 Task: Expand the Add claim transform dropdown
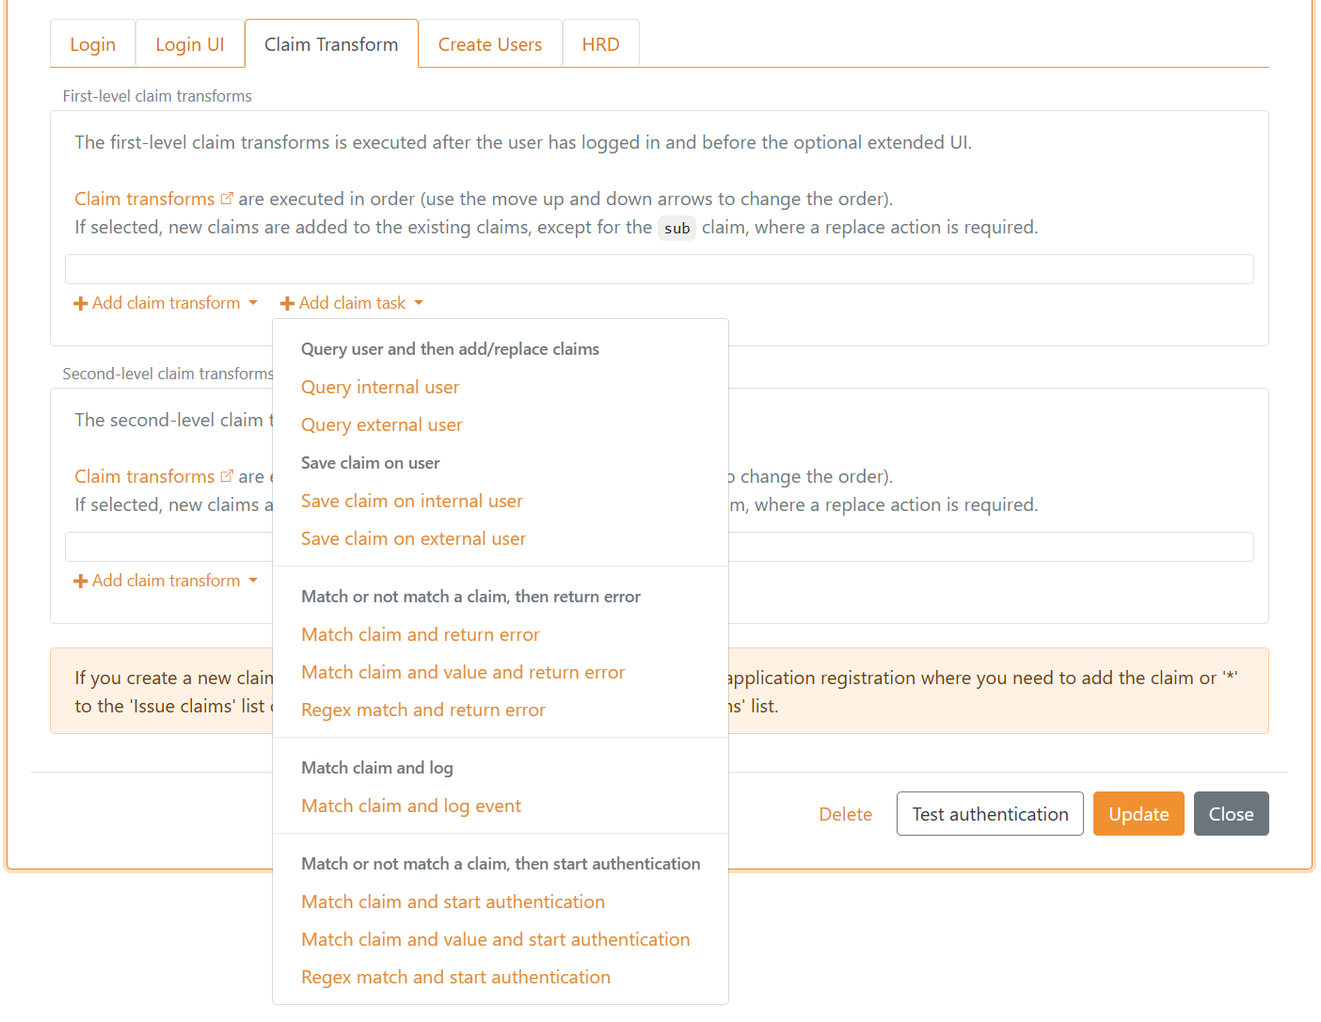pos(165,302)
